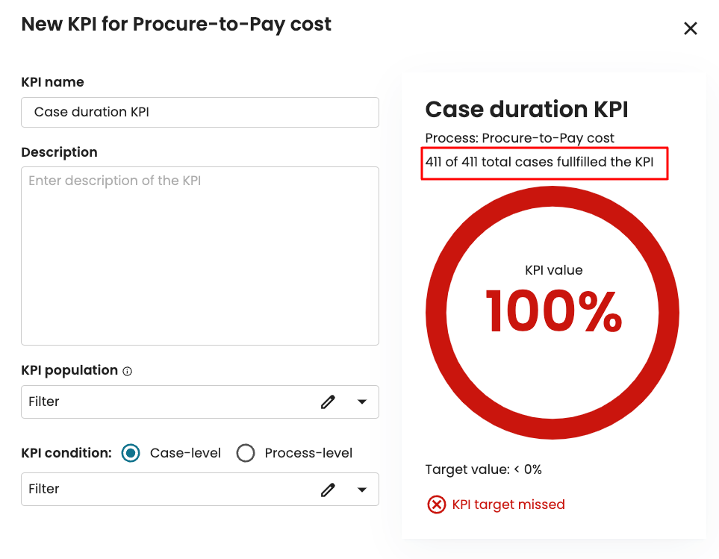Edit the KPI population filter with pencil icon
The width and height of the screenshot is (719, 559).
(328, 402)
